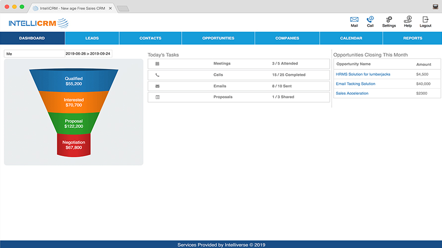Select the Interested $70,700 funnel stage

[x=74, y=102]
